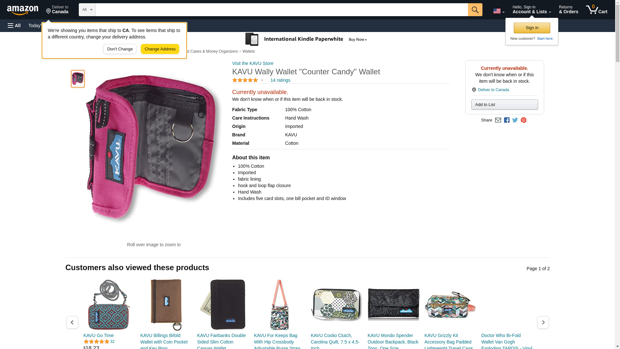620x349 pixels.
Task: Open the 14 ratings link
Action: coord(280,80)
